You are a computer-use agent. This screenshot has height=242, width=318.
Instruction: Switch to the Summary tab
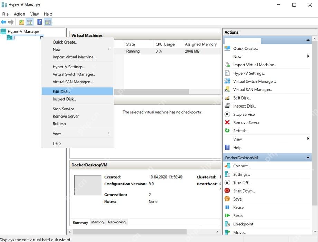click(x=80, y=223)
